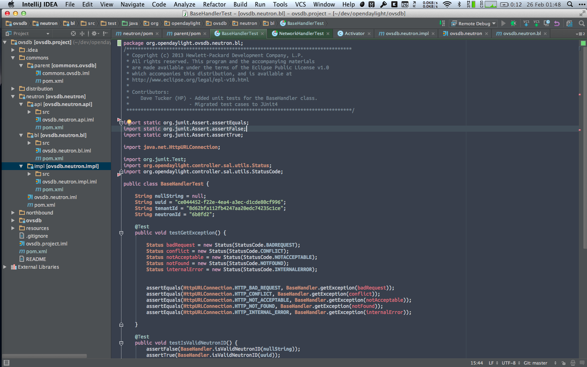Image resolution: width=587 pixels, height=367 pixels.
Task: Open the Navigate menu
Action: [x=132, y=4]
